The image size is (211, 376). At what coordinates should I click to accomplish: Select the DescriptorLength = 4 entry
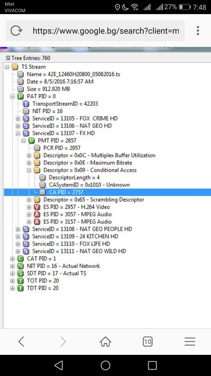(x=74, y=178)
